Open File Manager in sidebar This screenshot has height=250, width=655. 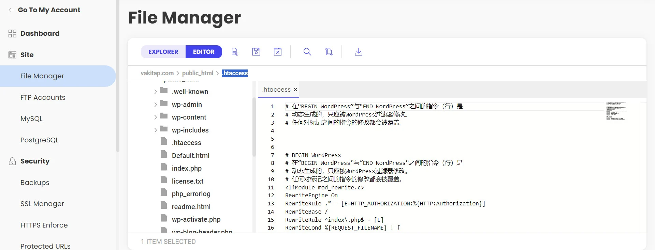(58, 76)
